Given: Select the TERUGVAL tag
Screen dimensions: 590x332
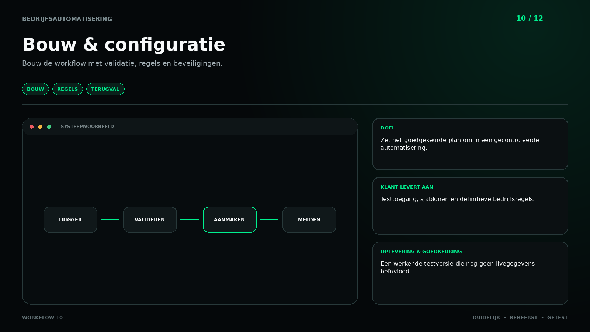Looking at the screenshot, I should tap(105, 89).
